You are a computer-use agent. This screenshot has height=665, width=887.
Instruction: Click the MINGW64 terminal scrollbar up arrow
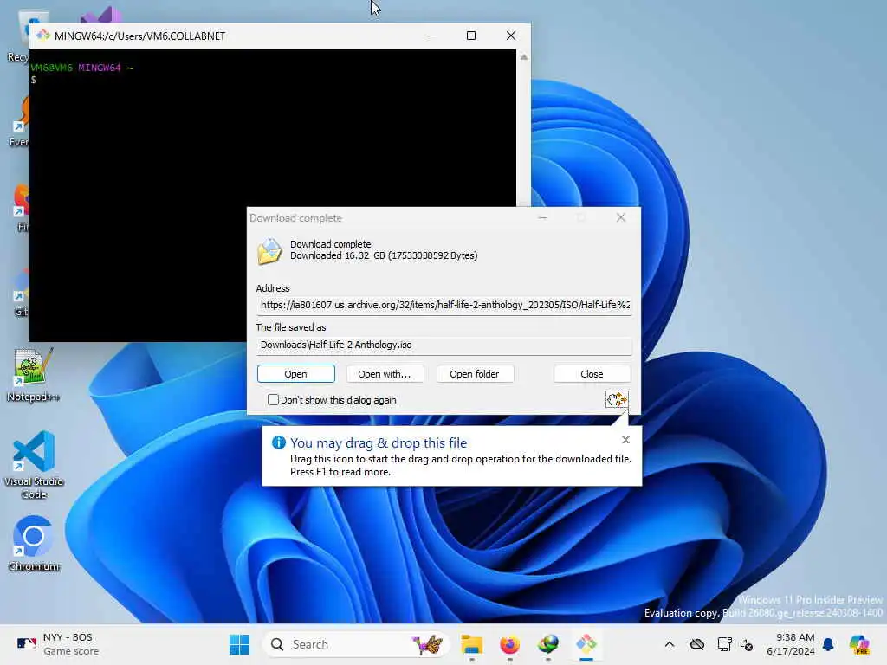524,57
